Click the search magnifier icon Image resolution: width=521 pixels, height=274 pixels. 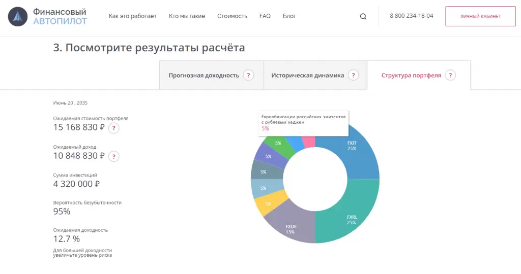[x=363, y=16]
